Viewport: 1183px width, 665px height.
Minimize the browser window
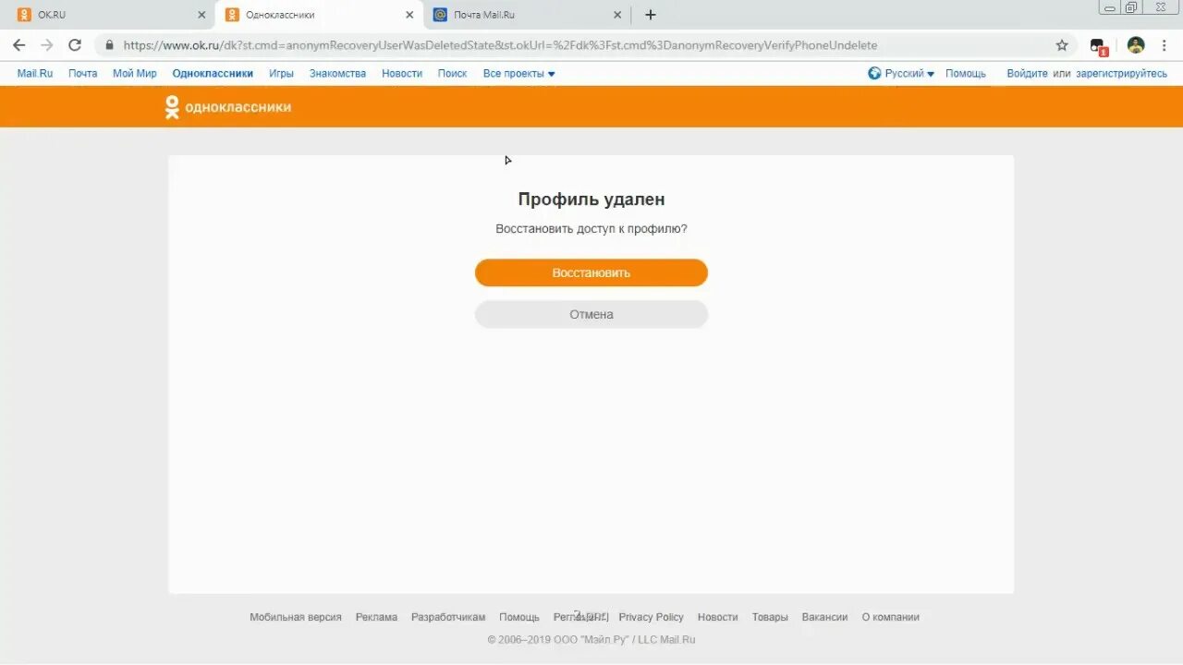[x=1109, y=6]
